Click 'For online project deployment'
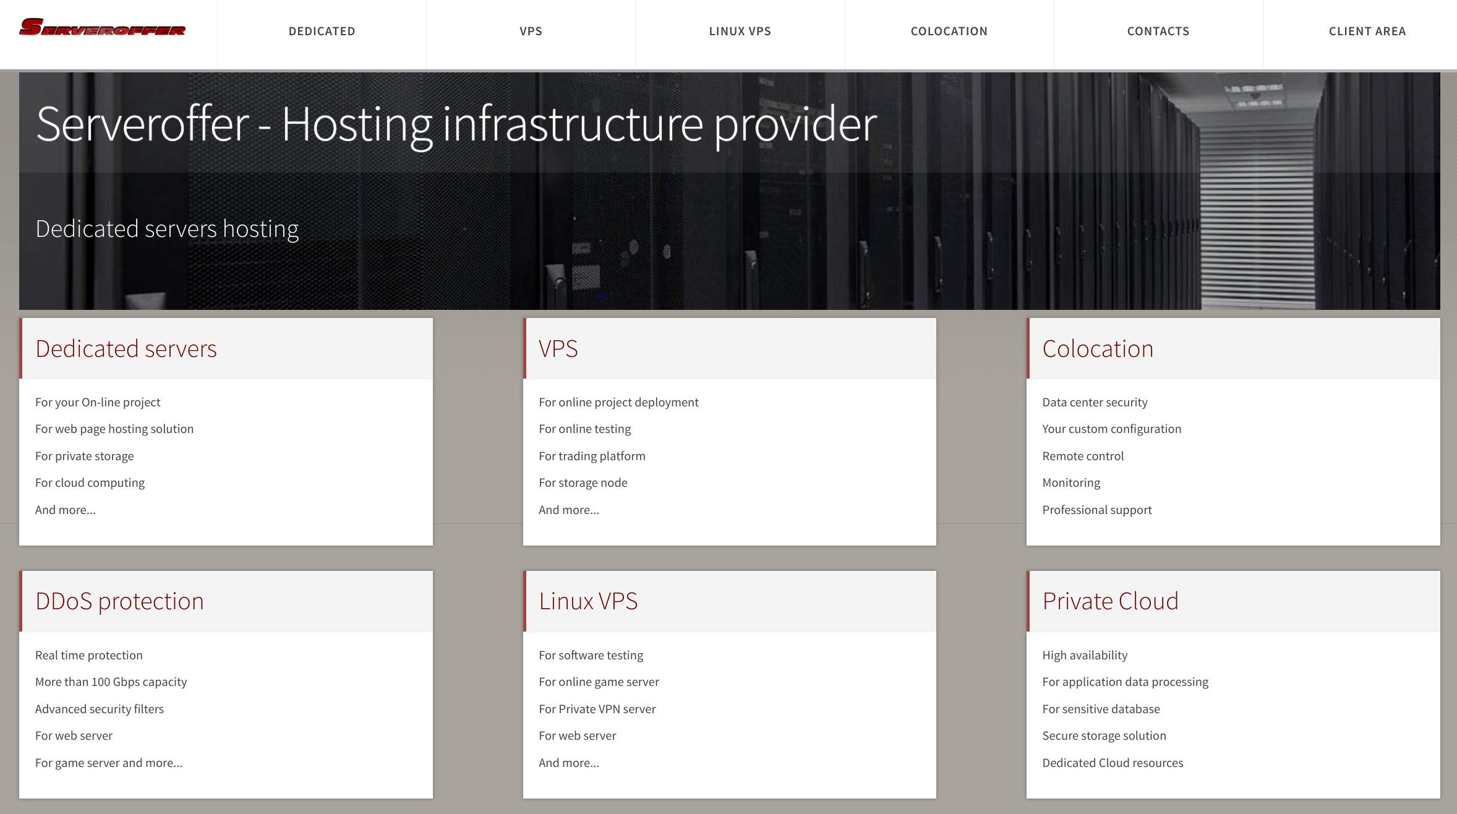Viewport: 1457px width, 814px height. click(x=618, y=402)
